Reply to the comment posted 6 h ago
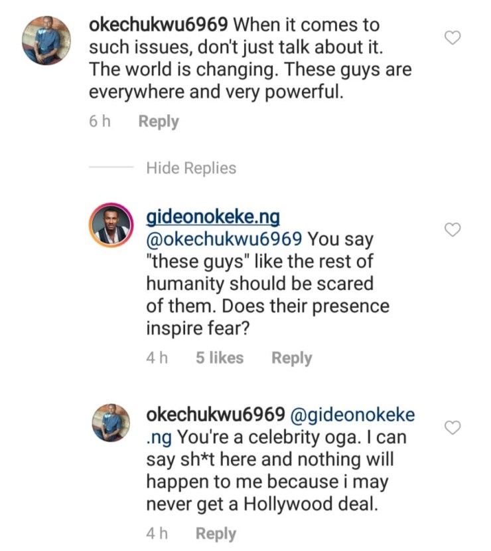The height and width of the screenshot is (551, 491). 159,122
